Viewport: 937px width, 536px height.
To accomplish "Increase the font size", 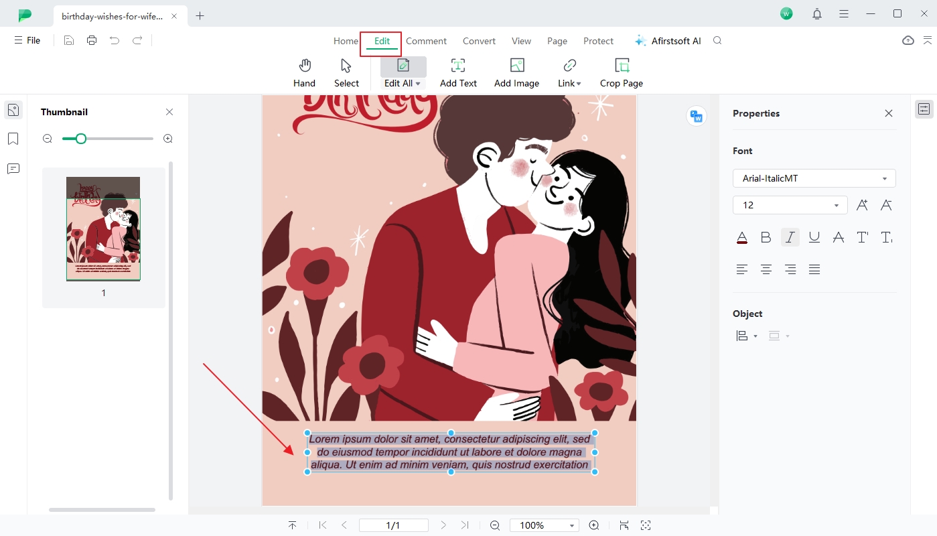I will [x=862, y=205].
